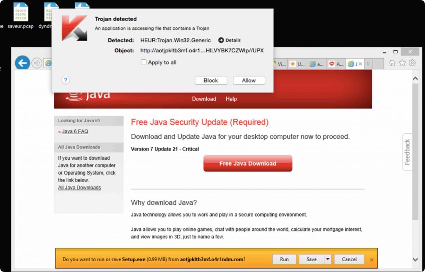Click the browser back arrow button
This screenshot has height=272, width=425.
[x=22, y=63]
